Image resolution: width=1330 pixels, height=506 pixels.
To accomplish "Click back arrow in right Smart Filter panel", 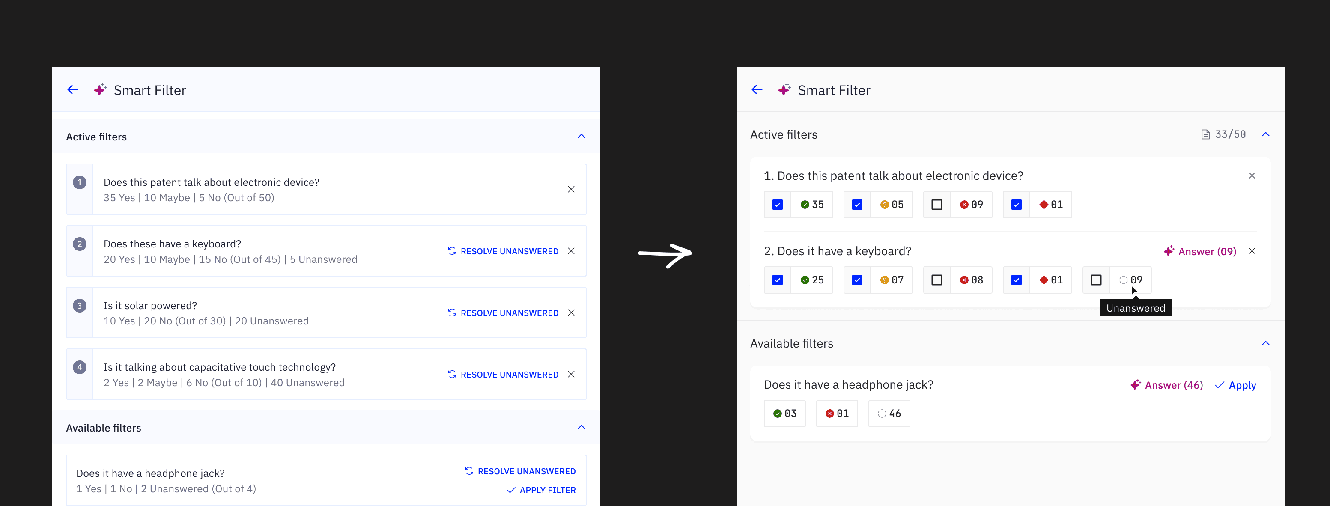I will coord(757,90).
